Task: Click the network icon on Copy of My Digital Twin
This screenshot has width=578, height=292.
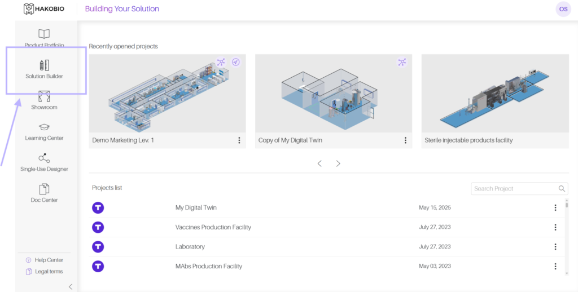Action: point(402,62)
